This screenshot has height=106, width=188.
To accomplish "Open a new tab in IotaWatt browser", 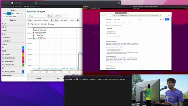I will pyautogui.click(x=36, y=3).
